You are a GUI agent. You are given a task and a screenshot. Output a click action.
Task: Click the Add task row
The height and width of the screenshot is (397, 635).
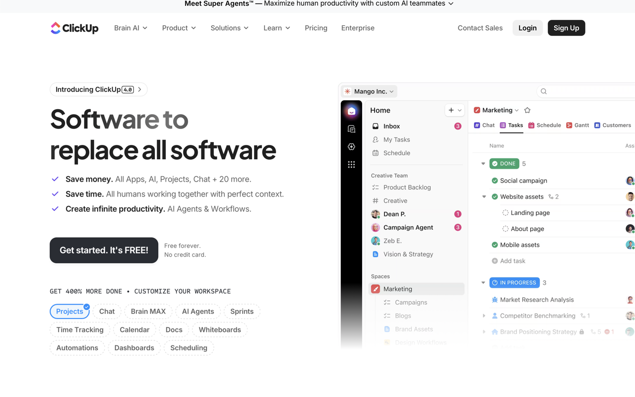tap(508, 261)
